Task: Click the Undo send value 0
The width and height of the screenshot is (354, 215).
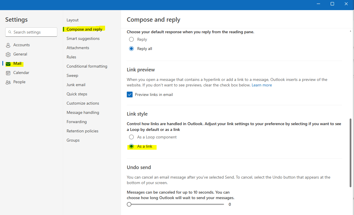Action: point(230,204)
